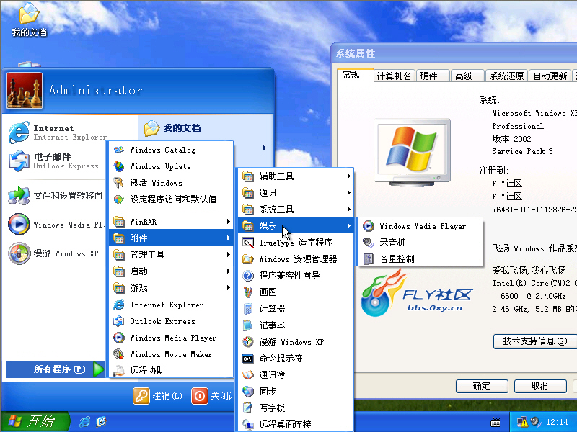Click the taskbar clock showing 12:14
The image size is (577, 432).
pyautogui.click(x=557, y=422)
